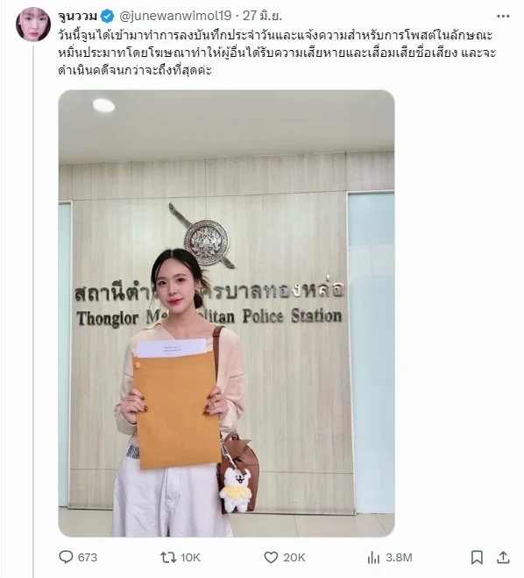
Task: Click the 10K reposts count
Action: tap(190, 557)
